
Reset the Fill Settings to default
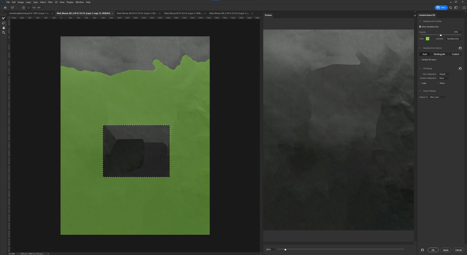click(x=460, y=68)
